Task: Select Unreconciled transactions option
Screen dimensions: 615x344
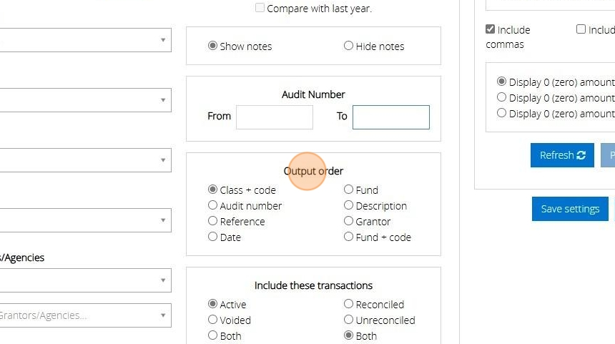Action: (x=349, y=320)
